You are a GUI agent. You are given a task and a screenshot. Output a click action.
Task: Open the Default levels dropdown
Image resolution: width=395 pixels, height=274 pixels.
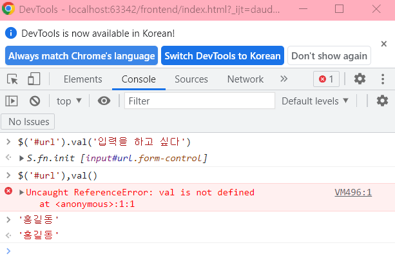point(315,101)
